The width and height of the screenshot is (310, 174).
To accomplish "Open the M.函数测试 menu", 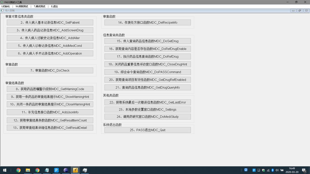I will [x=22, y=6].
